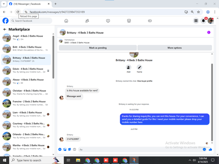Click the conversation list scrollbar

tap(53, 57)
